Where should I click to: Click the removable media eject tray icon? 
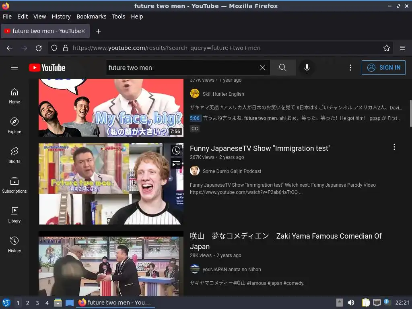[x=340, y=303]
